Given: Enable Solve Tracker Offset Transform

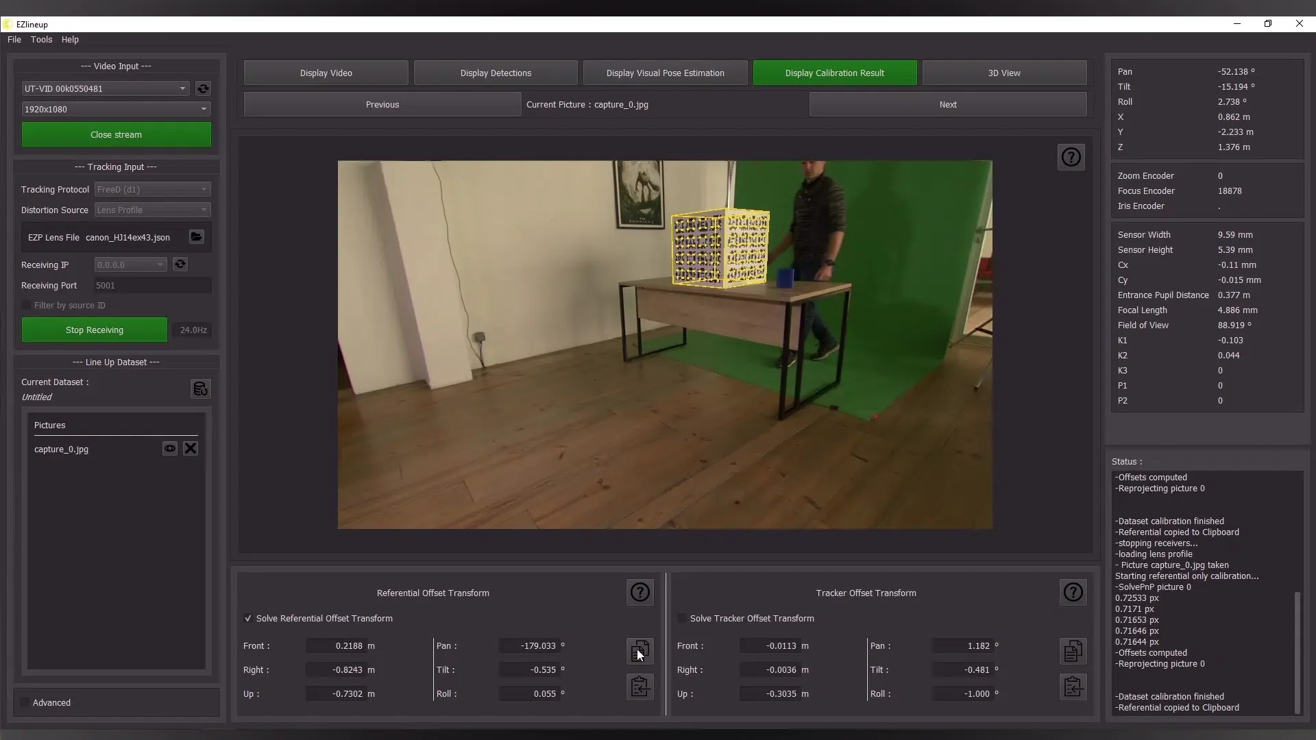Looking at the screenshot, I should 681,619.
